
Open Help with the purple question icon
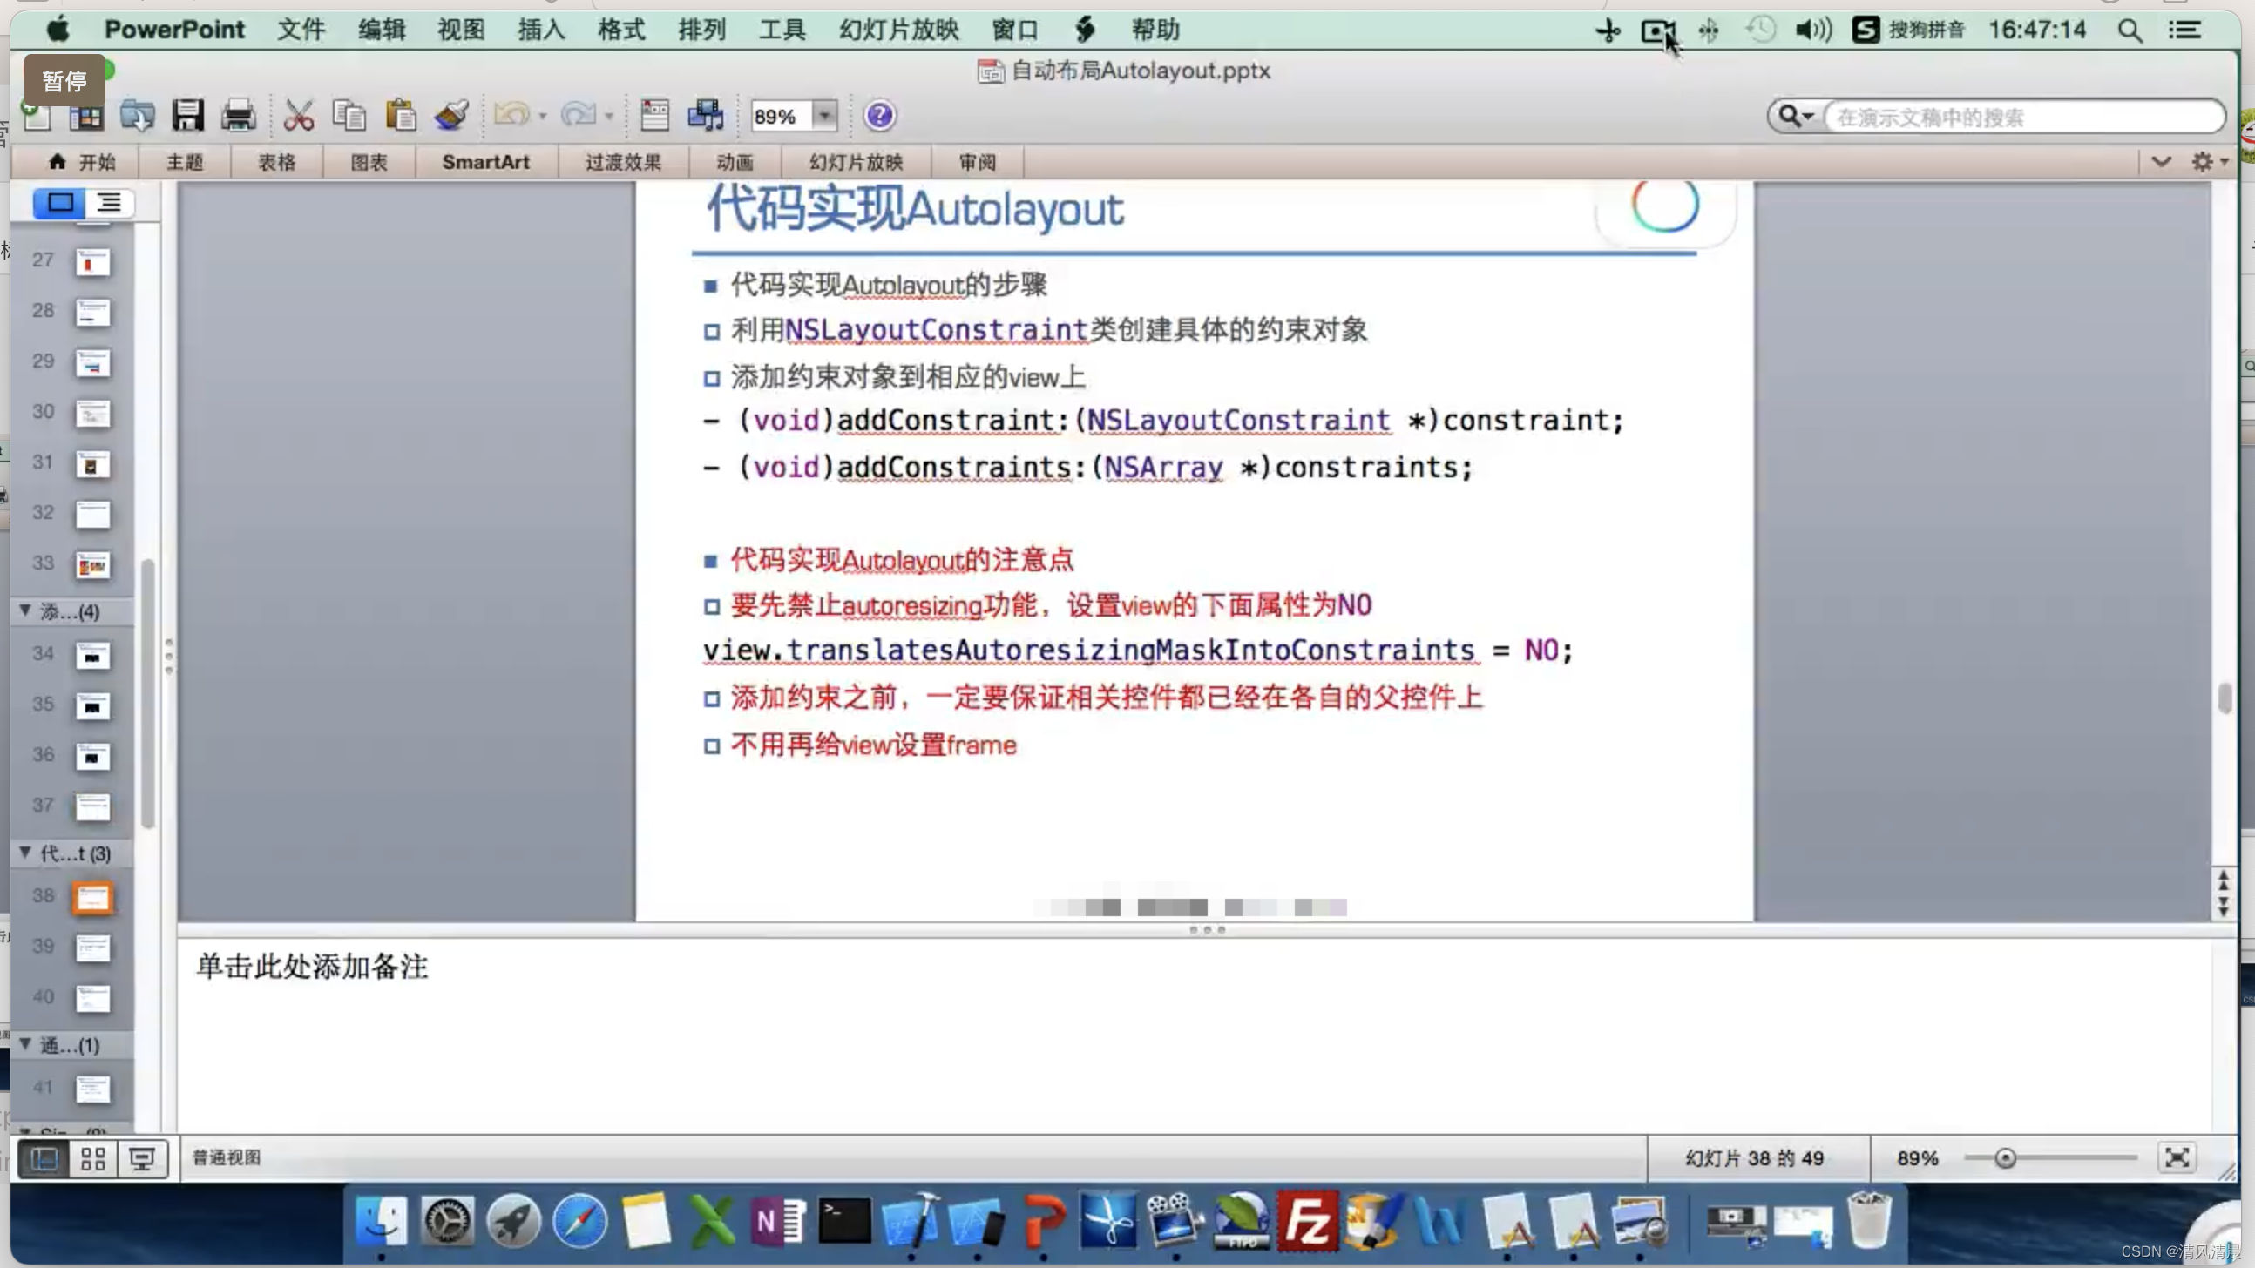coord(879,116)
